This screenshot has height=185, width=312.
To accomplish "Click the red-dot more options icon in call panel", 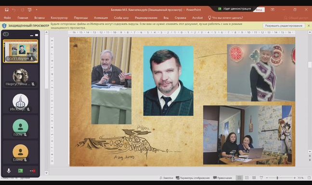I will (x=32, y=171).
